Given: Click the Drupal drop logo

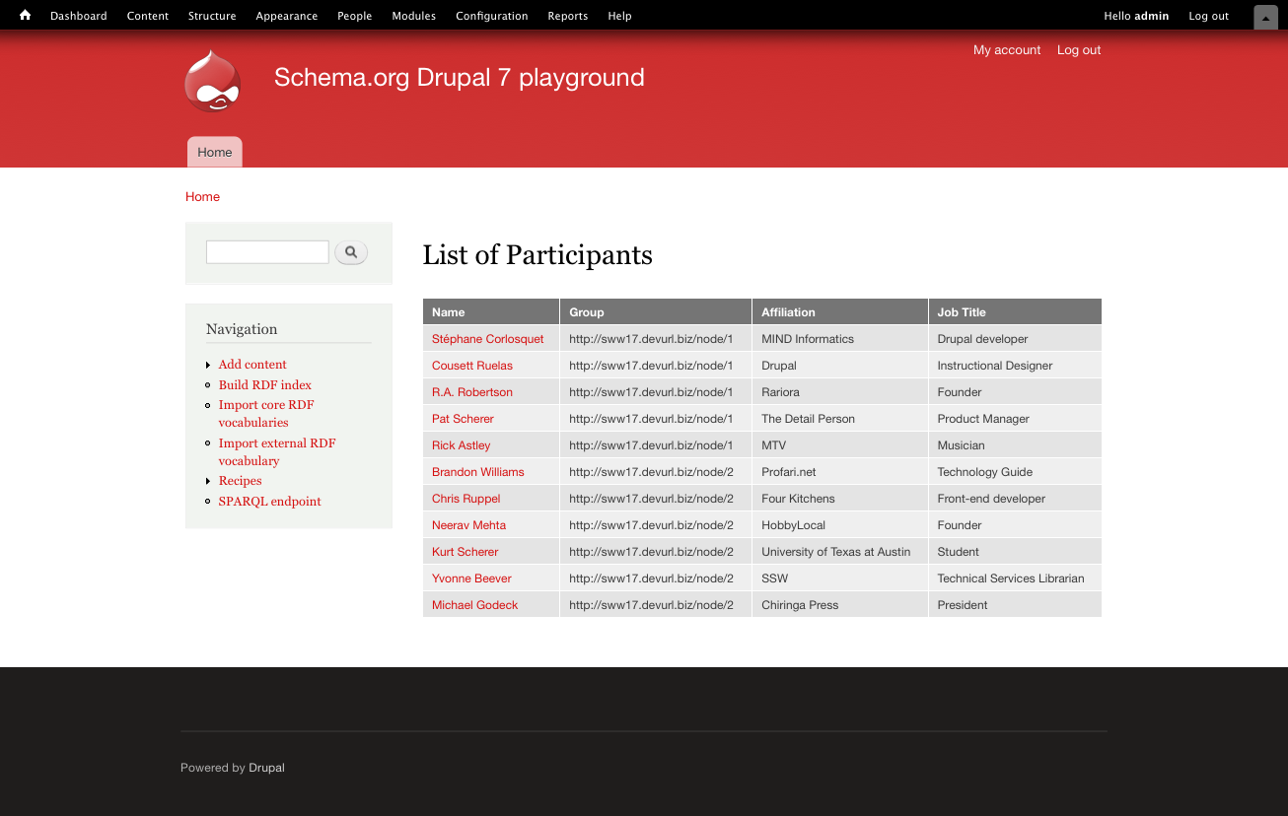Looking at the screenshot, I should (x=213, y=81).
